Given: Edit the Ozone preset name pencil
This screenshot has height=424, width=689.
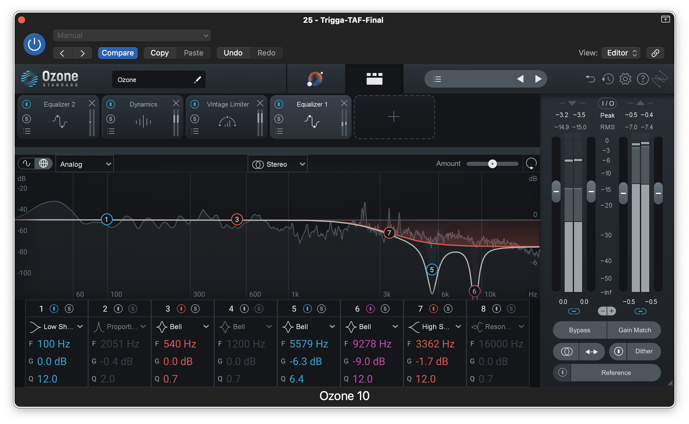Looking at the screenshot, I should (198, 79).
